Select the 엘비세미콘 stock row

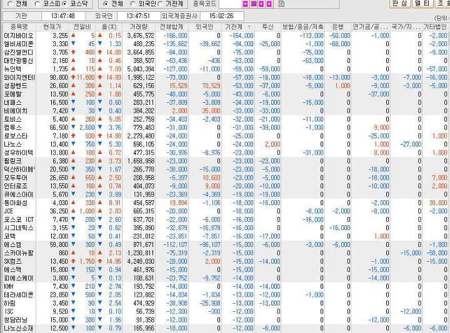click(x=225, y=44)
